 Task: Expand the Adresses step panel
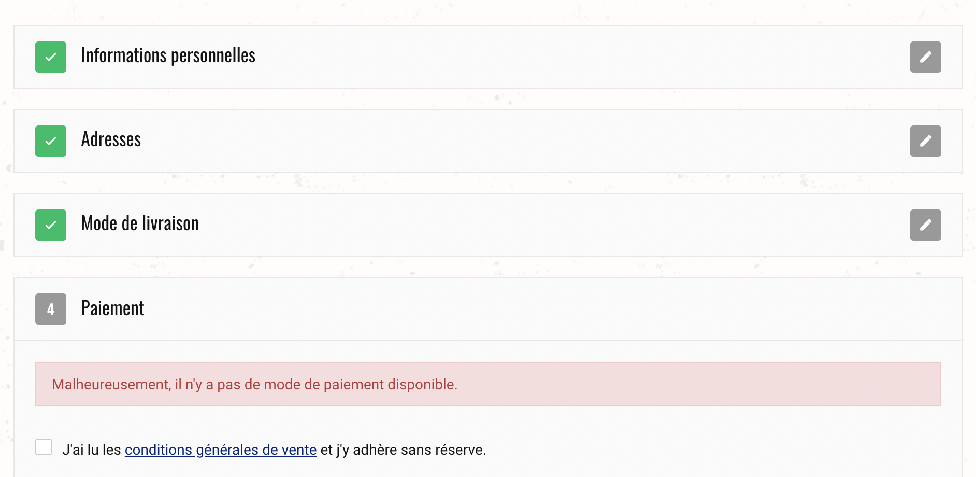point(488,141)
